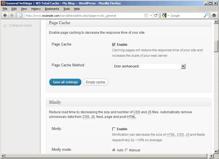
Task: Minimize the Firefox window
Action: click(x=206, y=3)
